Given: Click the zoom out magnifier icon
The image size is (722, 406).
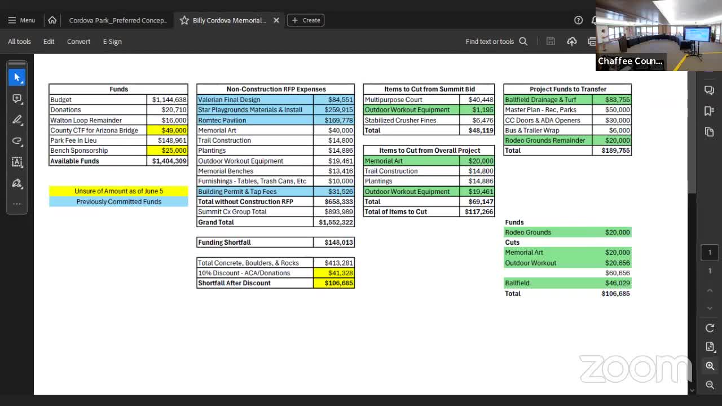Looking at the screenshot, I should (x=710, y=385).
